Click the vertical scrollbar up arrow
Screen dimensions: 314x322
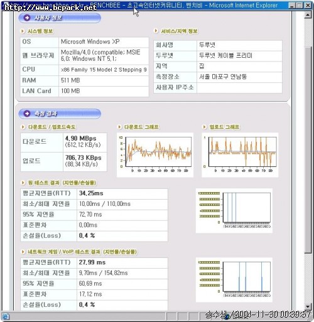[308, 15]
